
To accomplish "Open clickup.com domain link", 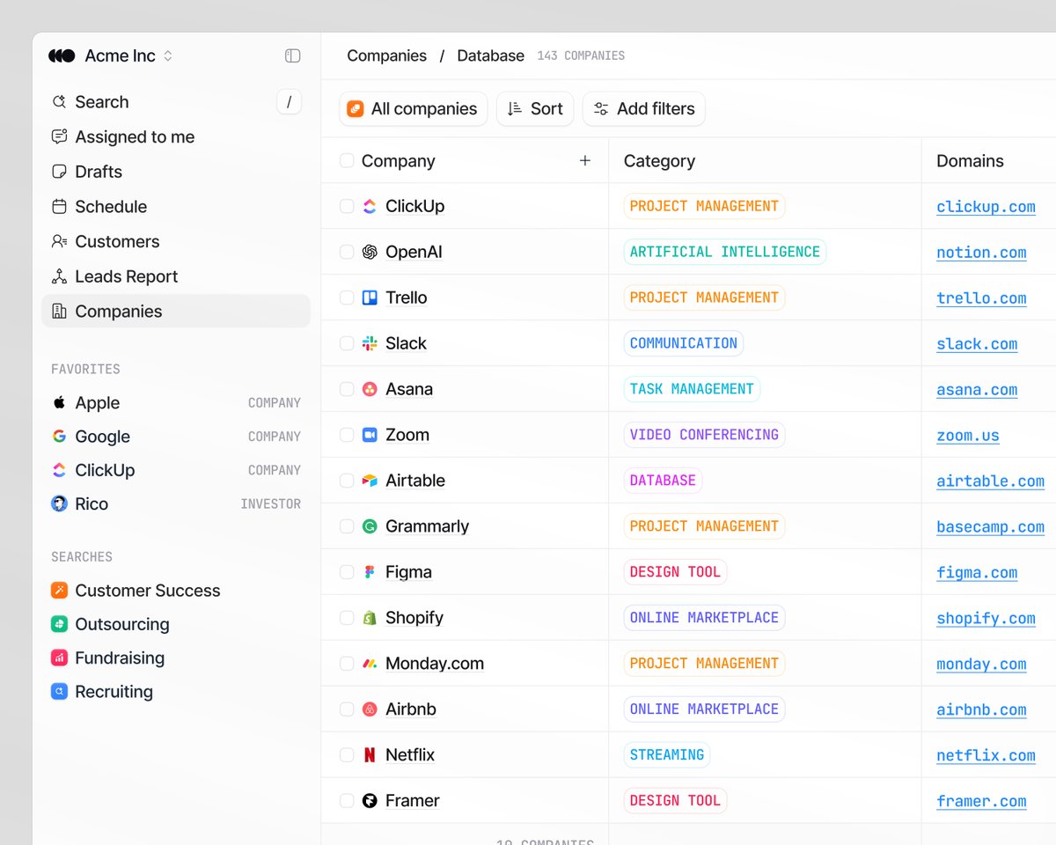I will point(986,208).
